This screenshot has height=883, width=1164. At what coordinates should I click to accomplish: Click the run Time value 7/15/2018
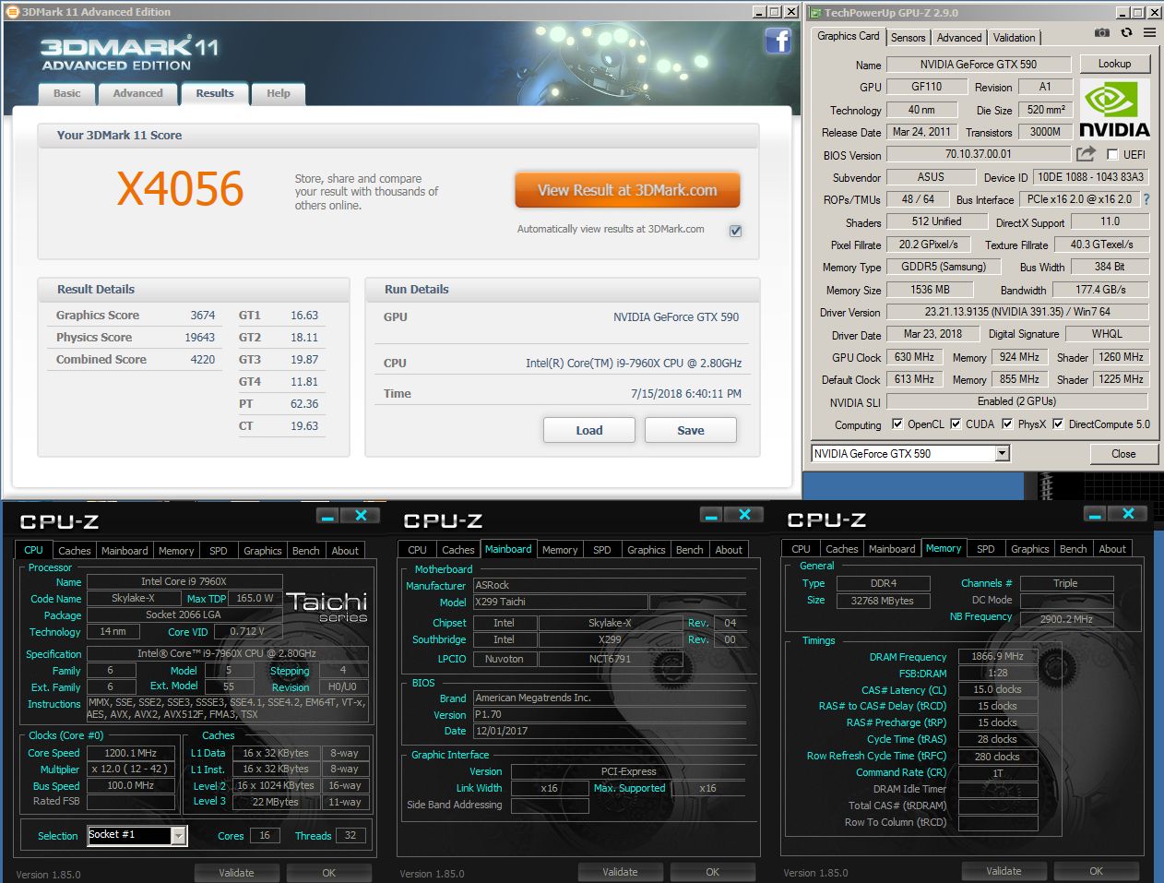pyautogui.click(x=686, y=394)
